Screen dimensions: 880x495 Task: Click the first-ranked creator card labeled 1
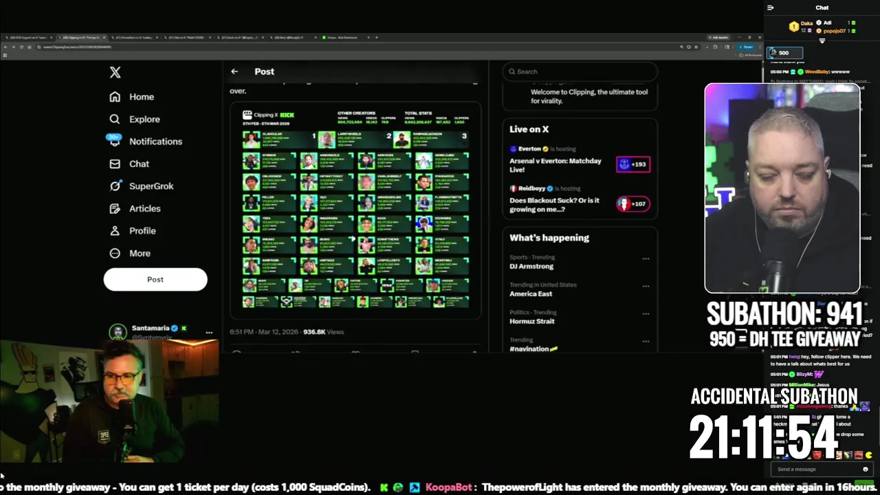pyautogui.click(x=280, y=140)
